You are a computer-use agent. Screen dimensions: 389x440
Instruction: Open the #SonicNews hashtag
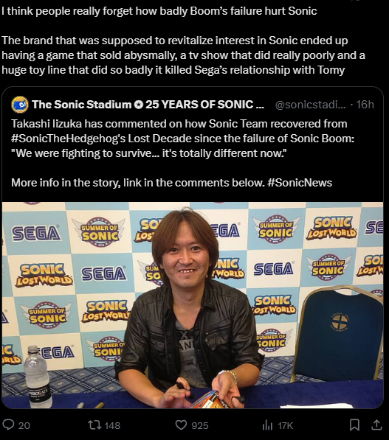300,183
